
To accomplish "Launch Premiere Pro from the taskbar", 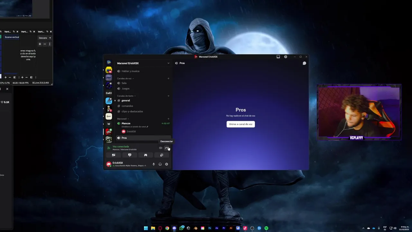I will (224, 228).
